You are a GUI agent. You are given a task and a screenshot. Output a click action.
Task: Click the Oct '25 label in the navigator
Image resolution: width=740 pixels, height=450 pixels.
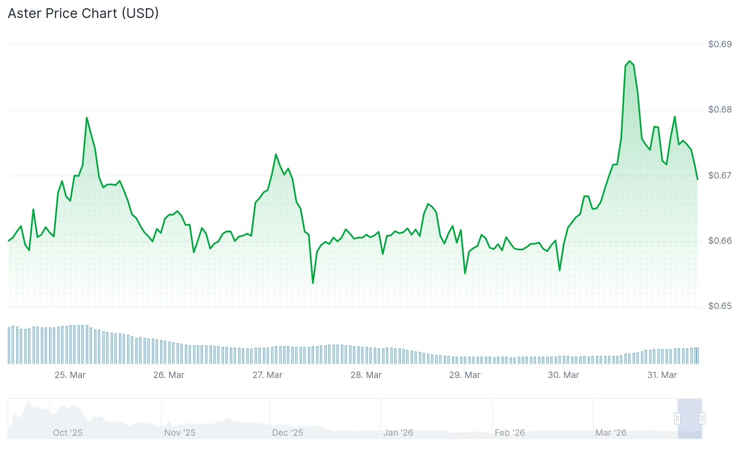coord(68,432)
